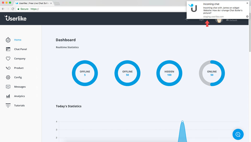Click the Chat Panel window icon
The width and height of the screenshot is (251, 142).
(x=8, y=49)
